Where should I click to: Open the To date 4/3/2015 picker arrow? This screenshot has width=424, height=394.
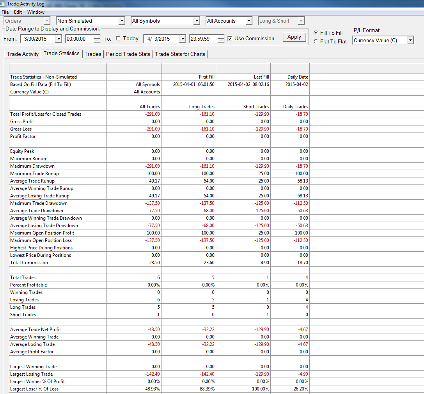[x=183, y=39]
